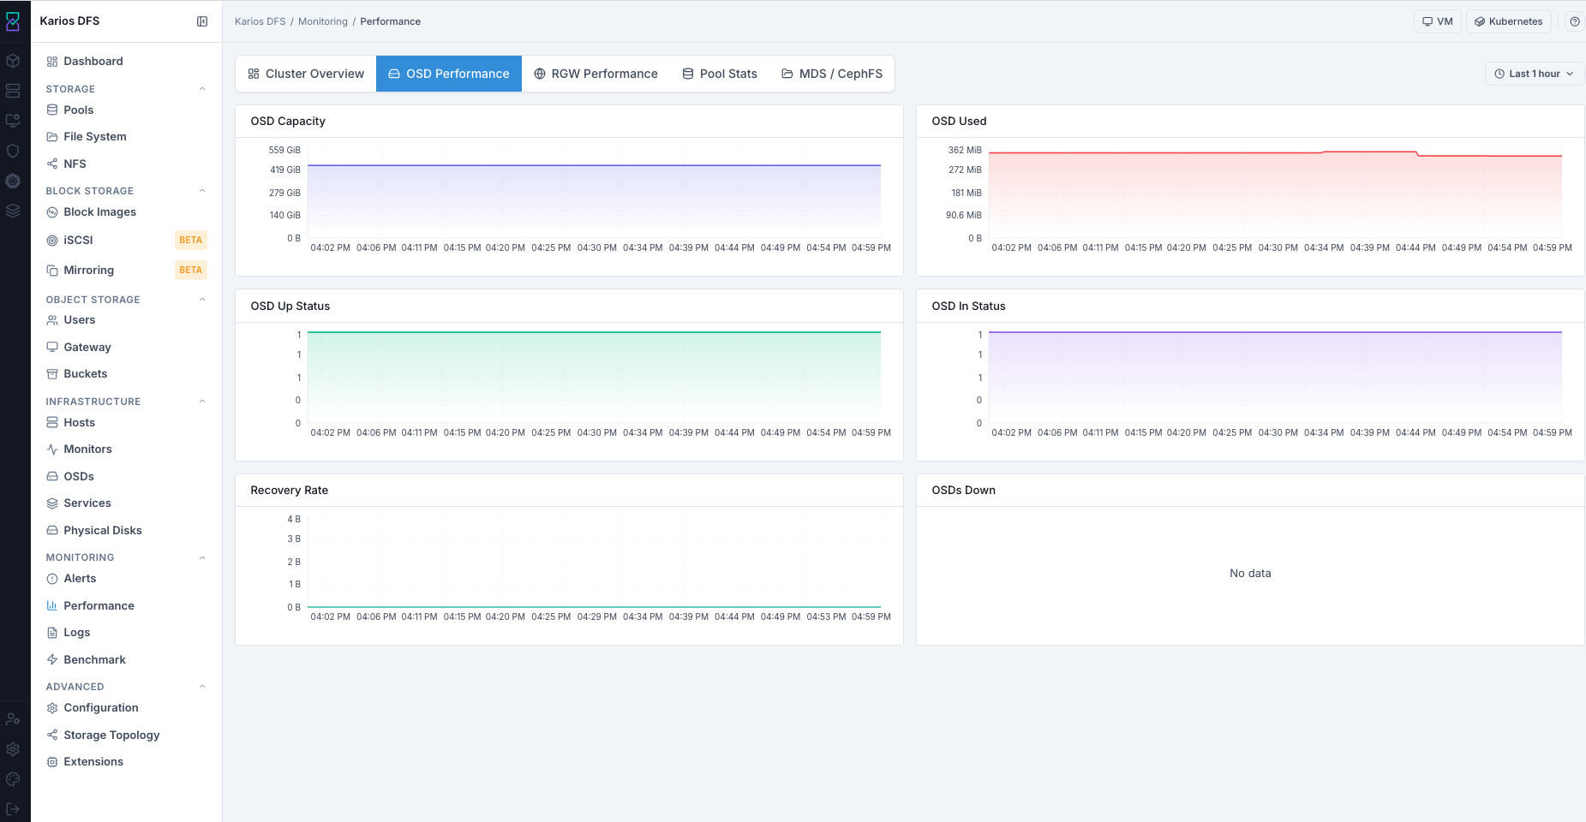The image size is (1586, 822).
Task: Click the Buckets archive icon
Action: pyautogui.click(x=52, y=374)
